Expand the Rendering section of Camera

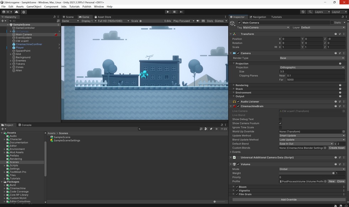(x=234, y=85)
